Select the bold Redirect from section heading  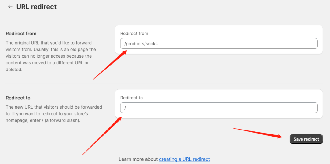[21, 34]
